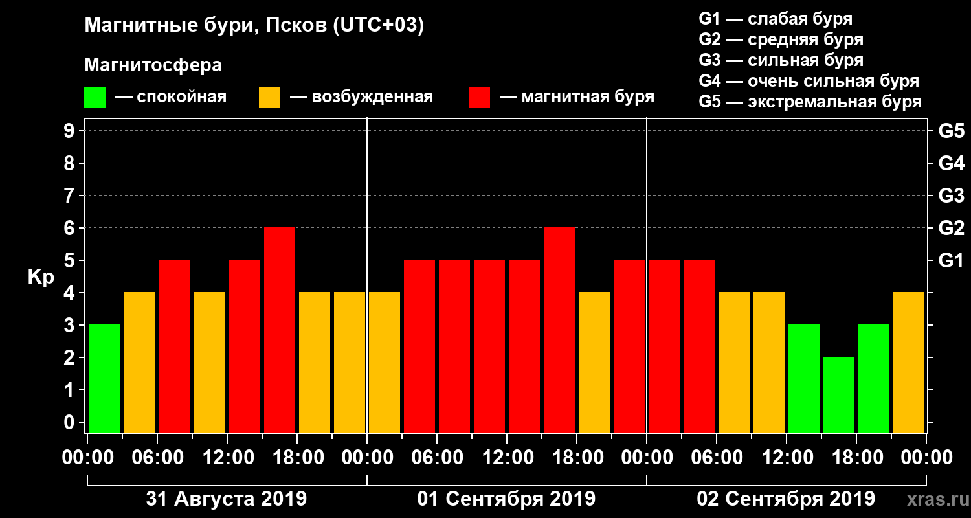Click the '— магнитная буря' legend label

577,98
